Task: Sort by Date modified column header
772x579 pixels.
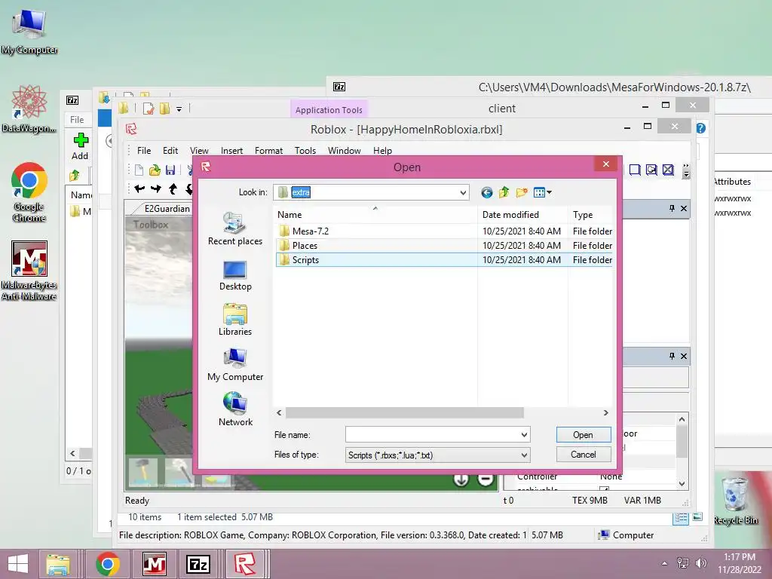Action: [522, 215]
